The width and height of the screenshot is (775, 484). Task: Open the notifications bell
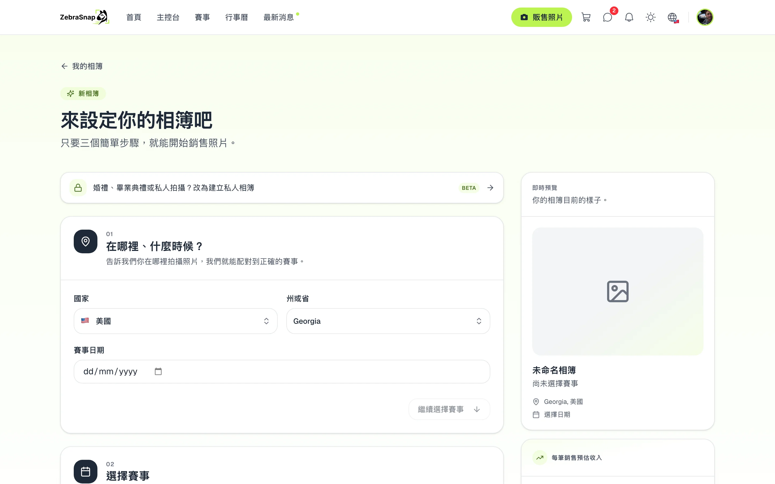click(x=629, y=17)
